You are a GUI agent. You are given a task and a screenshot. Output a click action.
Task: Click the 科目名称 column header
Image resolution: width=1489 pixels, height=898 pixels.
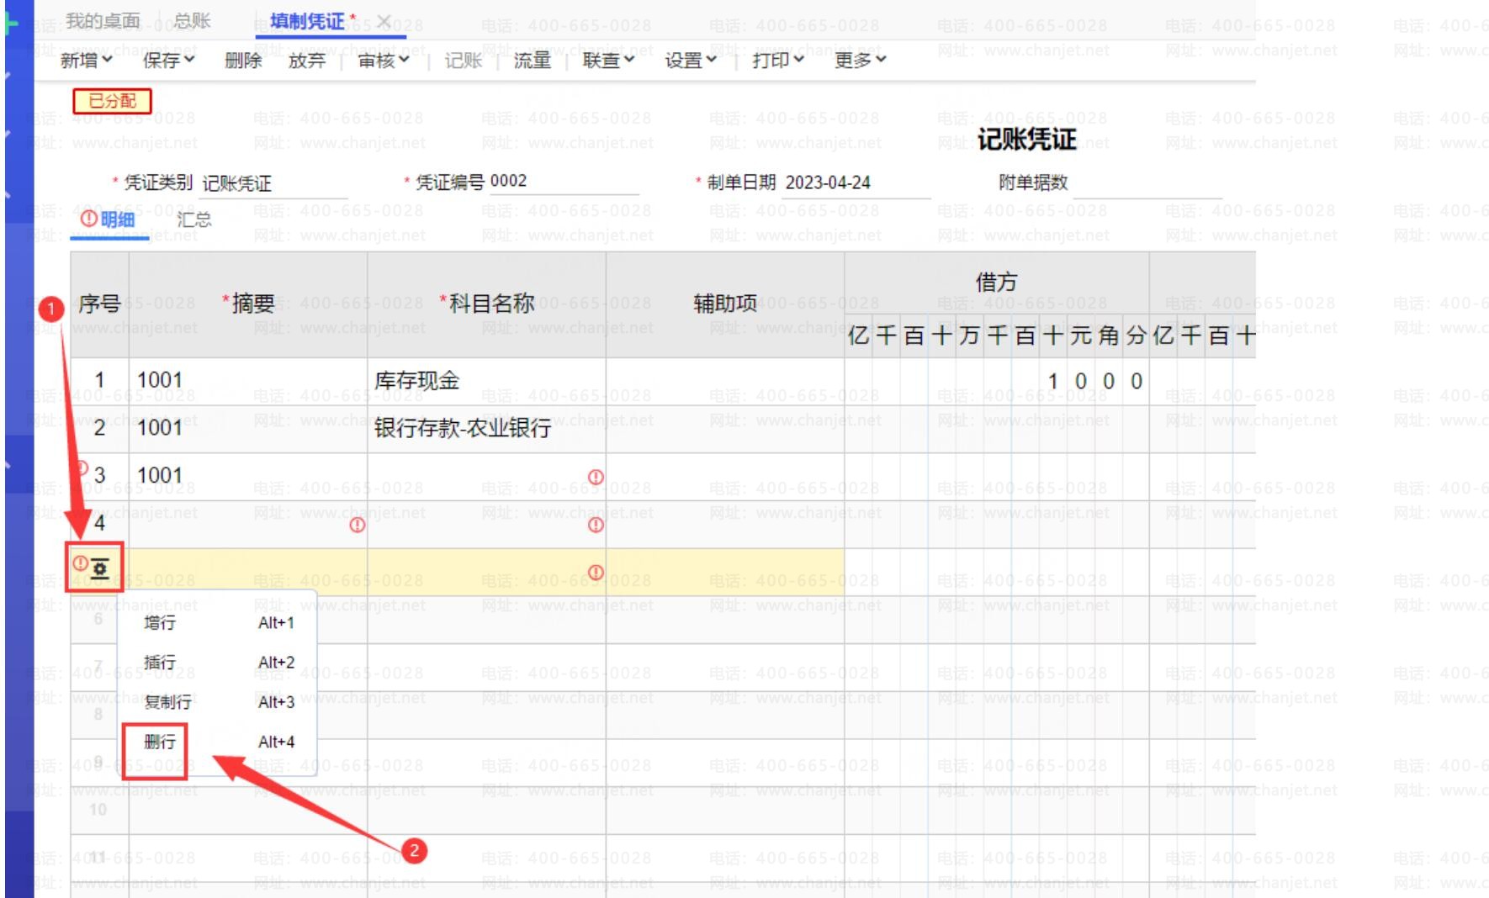(x=487, y=304)
